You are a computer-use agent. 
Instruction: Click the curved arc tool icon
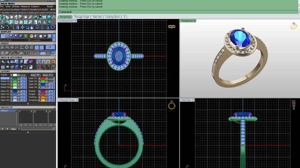coord(7,27)
